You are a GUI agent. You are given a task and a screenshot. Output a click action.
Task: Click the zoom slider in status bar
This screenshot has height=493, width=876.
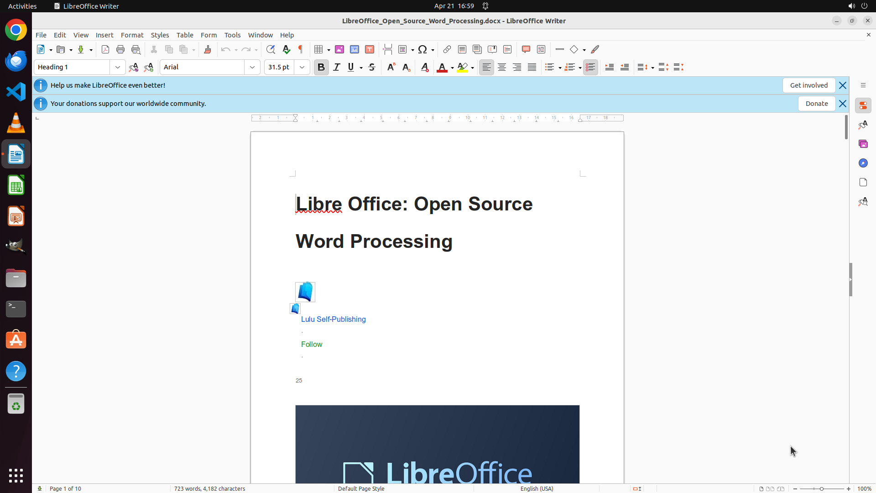point(822,488)
